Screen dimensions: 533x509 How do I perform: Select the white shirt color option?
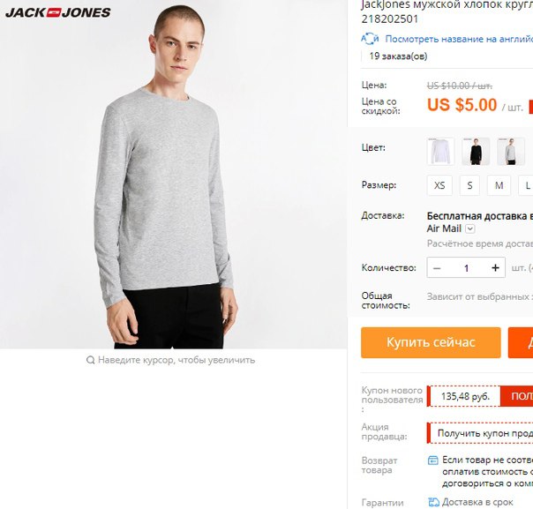pyautogui.click(x=440, y=151)
